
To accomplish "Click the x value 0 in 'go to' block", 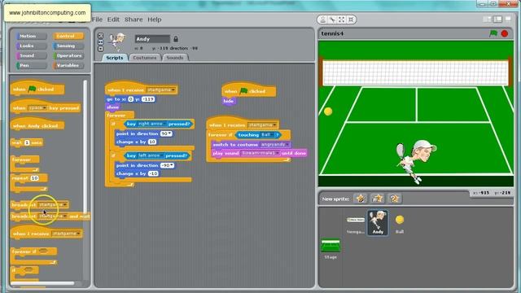I will pos(130,99).
